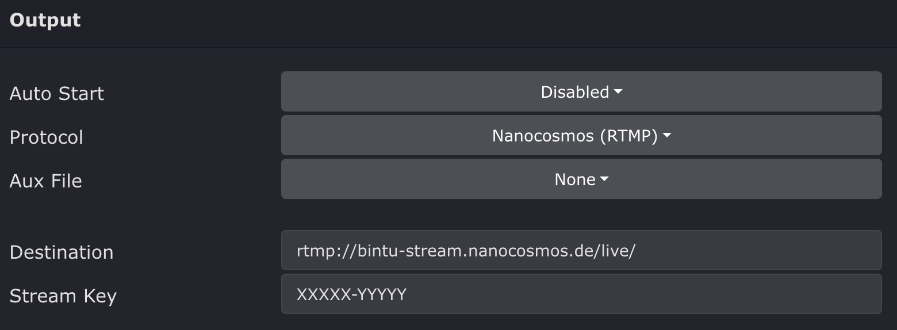Click the Auto Start label
Viewport: 897px width, 330px height.
click(x=57, y=94)
